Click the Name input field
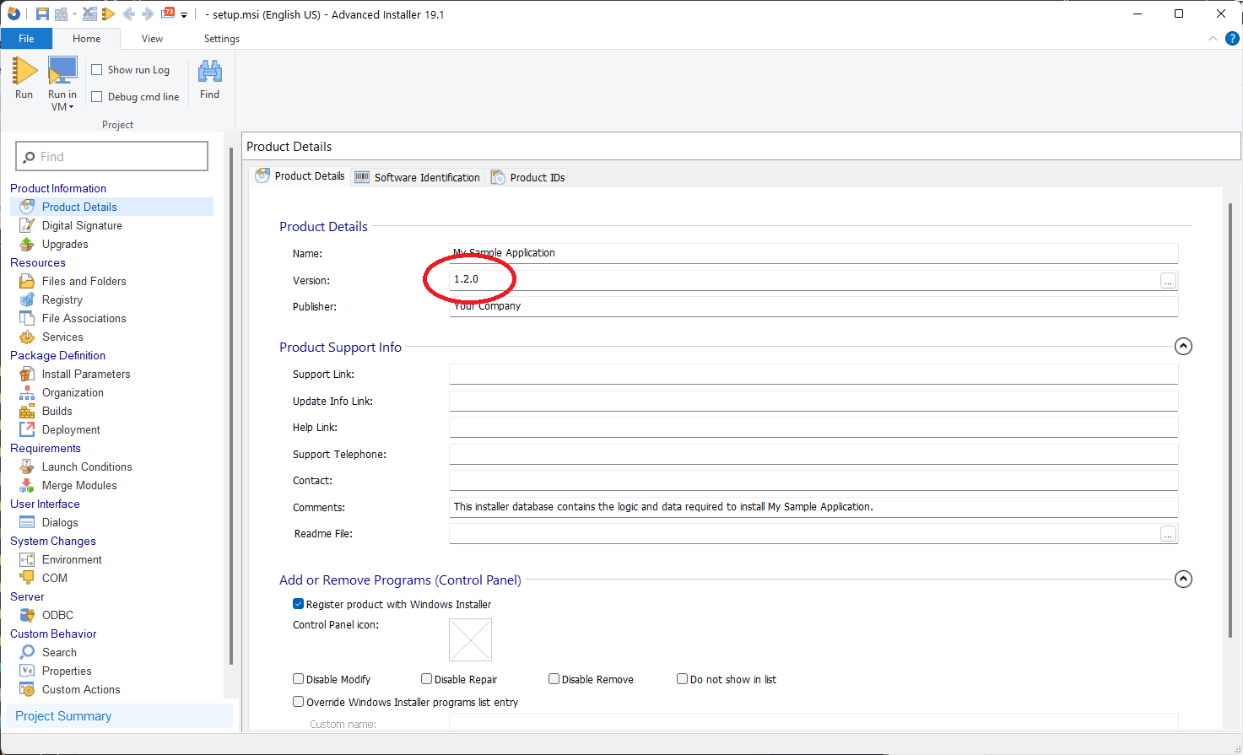 813,253
